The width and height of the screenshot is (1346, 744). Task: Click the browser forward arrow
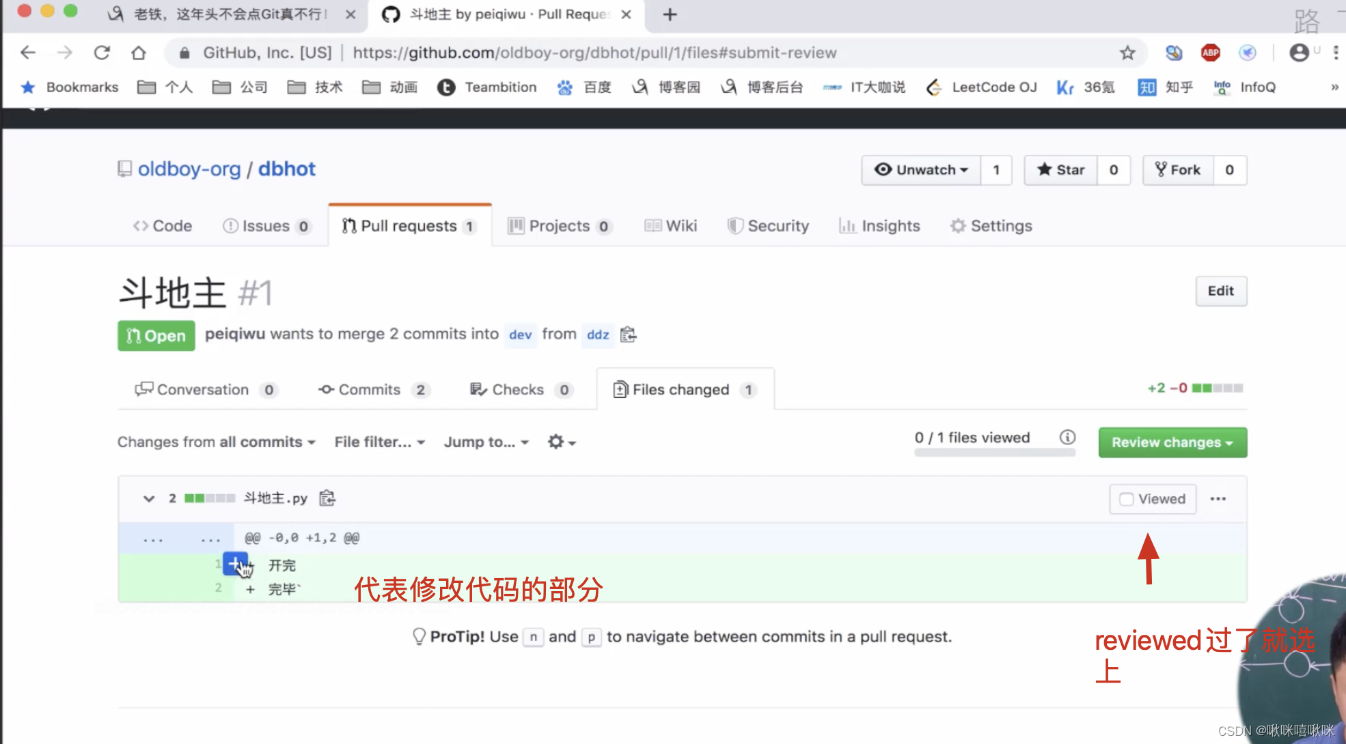(x=65, y=53)
